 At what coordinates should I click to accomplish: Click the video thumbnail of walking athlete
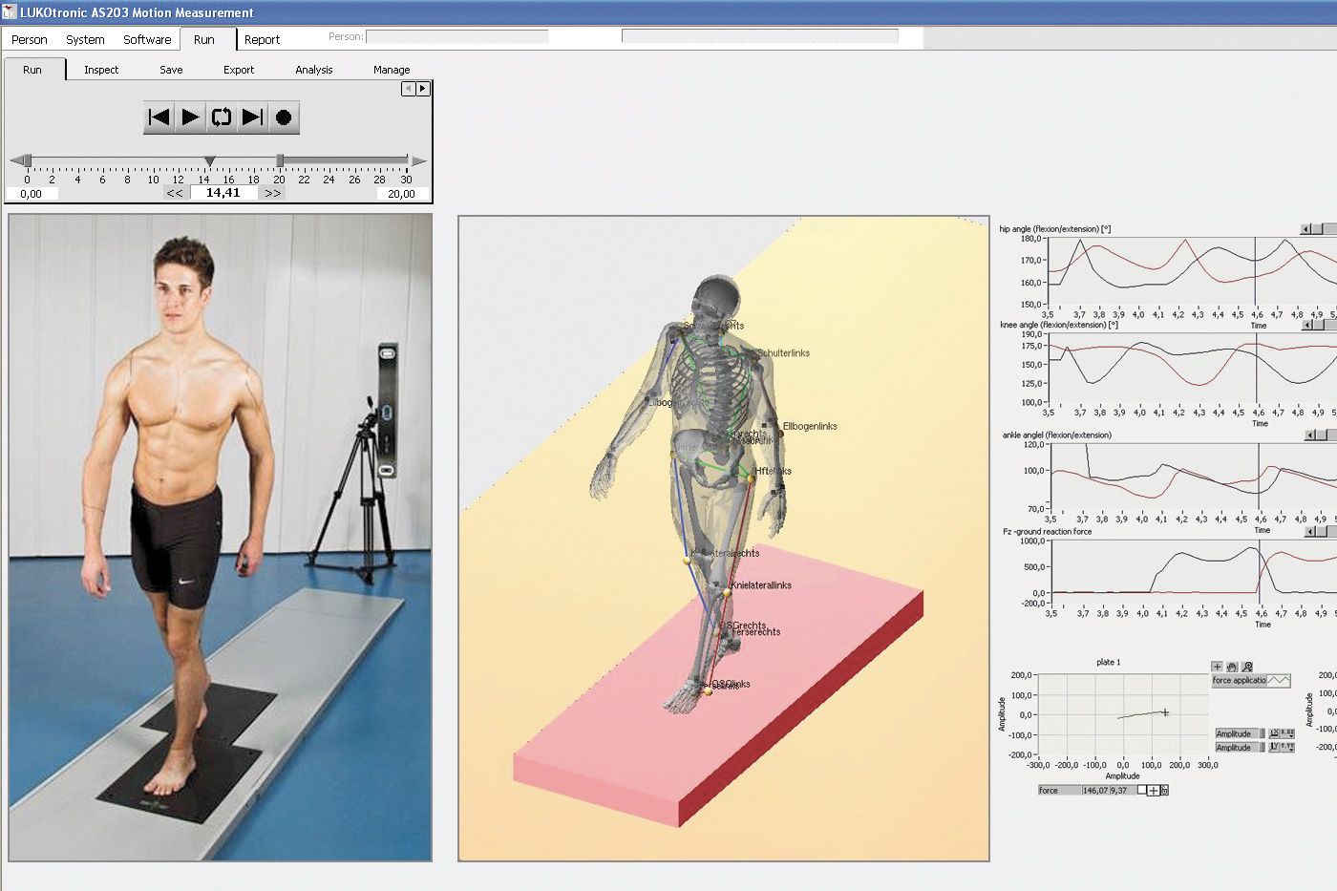click(x=220, y=538)
